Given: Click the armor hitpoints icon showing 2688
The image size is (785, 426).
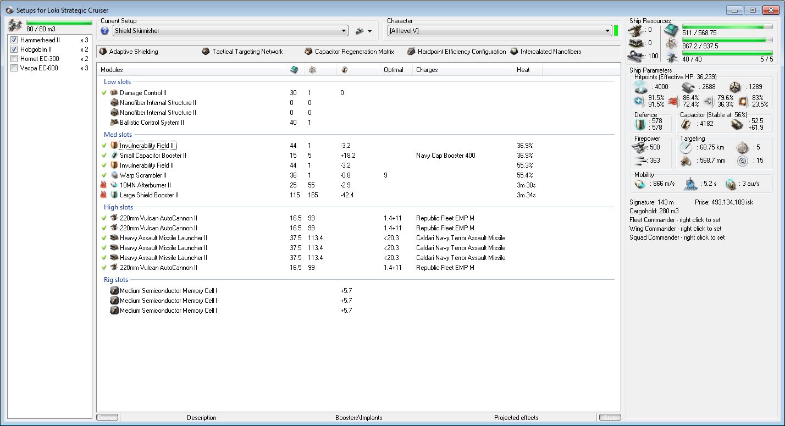Looking at the screenshot, I should pyautogui.click(x=688, y=87).
